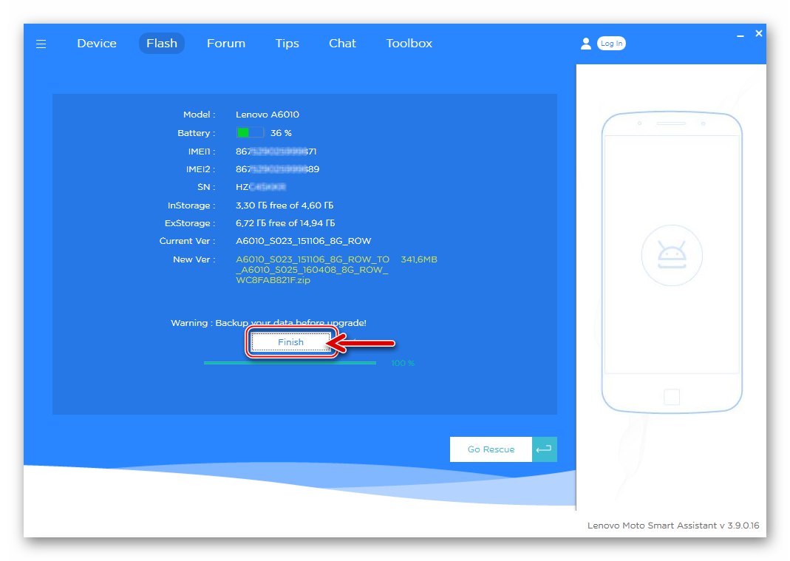This screenshot has height=561, width=790.
Task: Click the phone home button outline
Action: click(672, 397)
